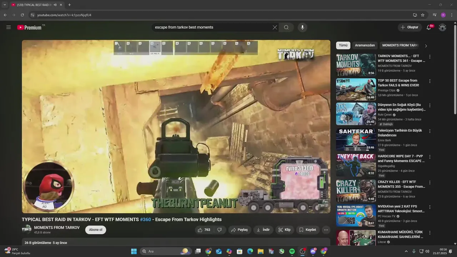Viewport: 457px width, 257px height.
Task: Open SAHTEKAR thumbnail video
Action: coord(356,140)
